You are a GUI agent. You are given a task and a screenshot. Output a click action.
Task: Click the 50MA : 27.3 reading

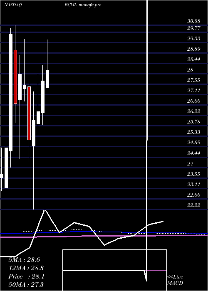coord(26,285)
